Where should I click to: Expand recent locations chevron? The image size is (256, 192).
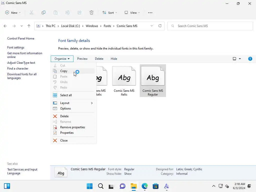tap(21, 26)
